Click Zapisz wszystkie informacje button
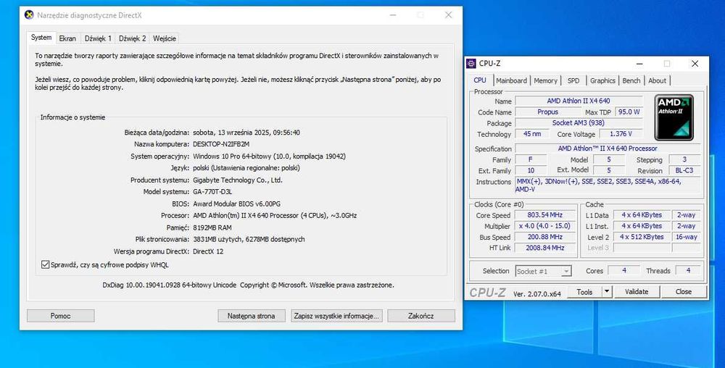 point(336,316)
